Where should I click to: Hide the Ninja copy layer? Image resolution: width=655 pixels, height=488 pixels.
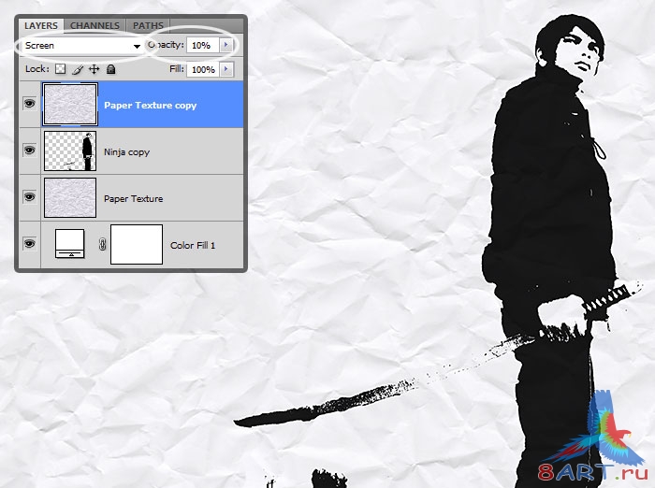pos(29,150)
